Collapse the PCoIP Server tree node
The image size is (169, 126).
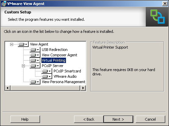point(23,66)
